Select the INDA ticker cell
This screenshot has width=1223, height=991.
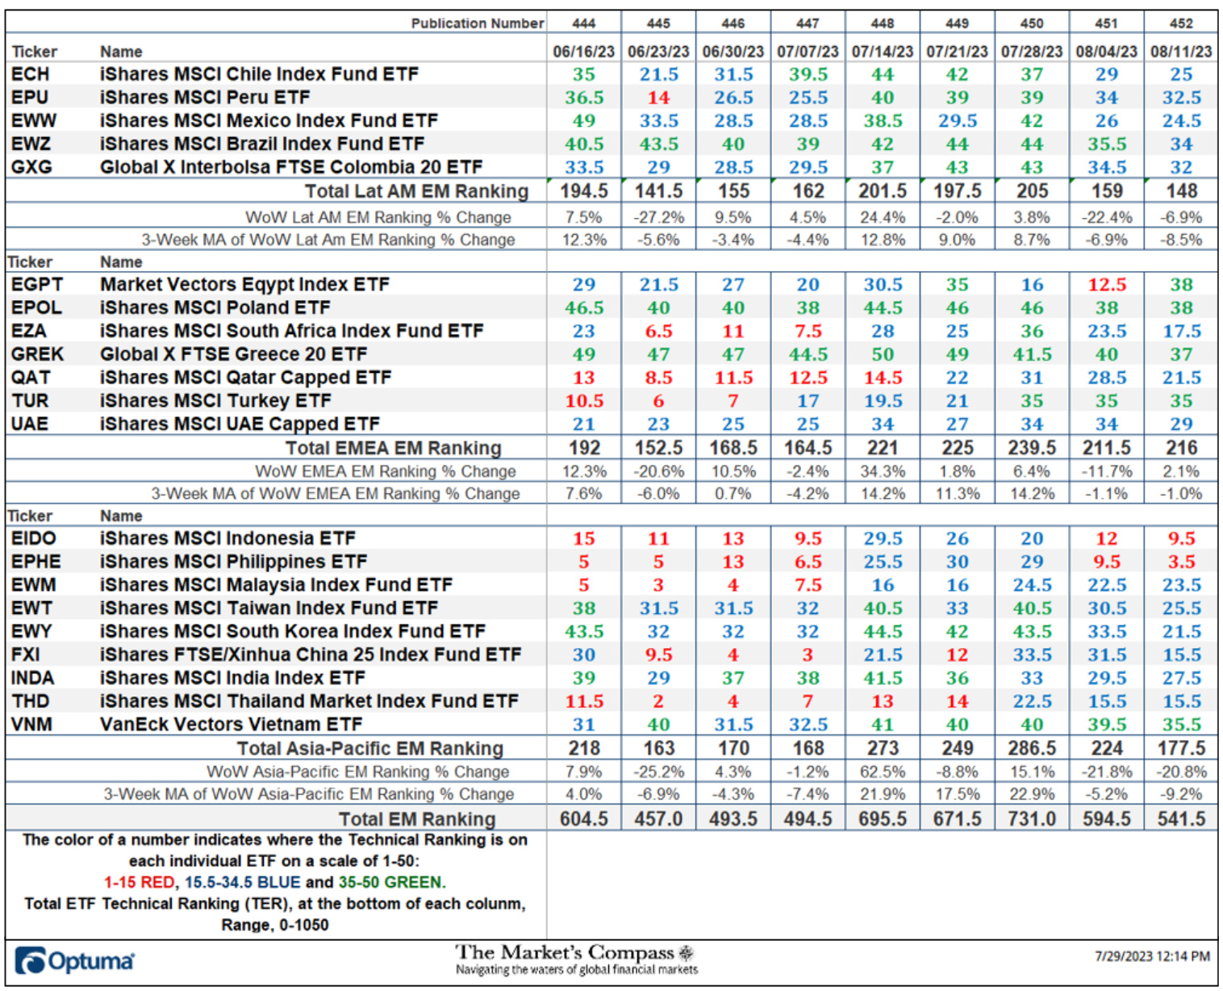[32, 679]
